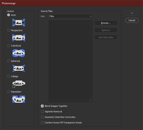This screenshot has width=143, height=130.
Task: Click the Add Open Files button
Action: pos(106,37)
